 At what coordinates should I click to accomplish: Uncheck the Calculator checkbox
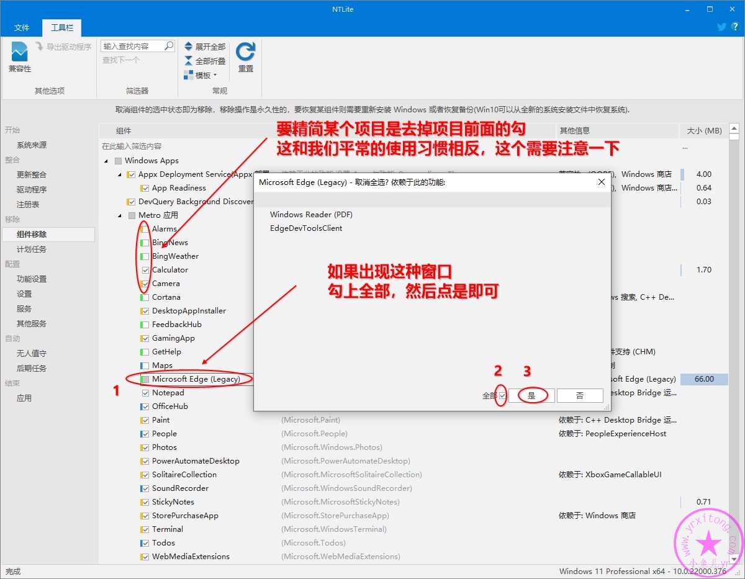tap(145, 270)
